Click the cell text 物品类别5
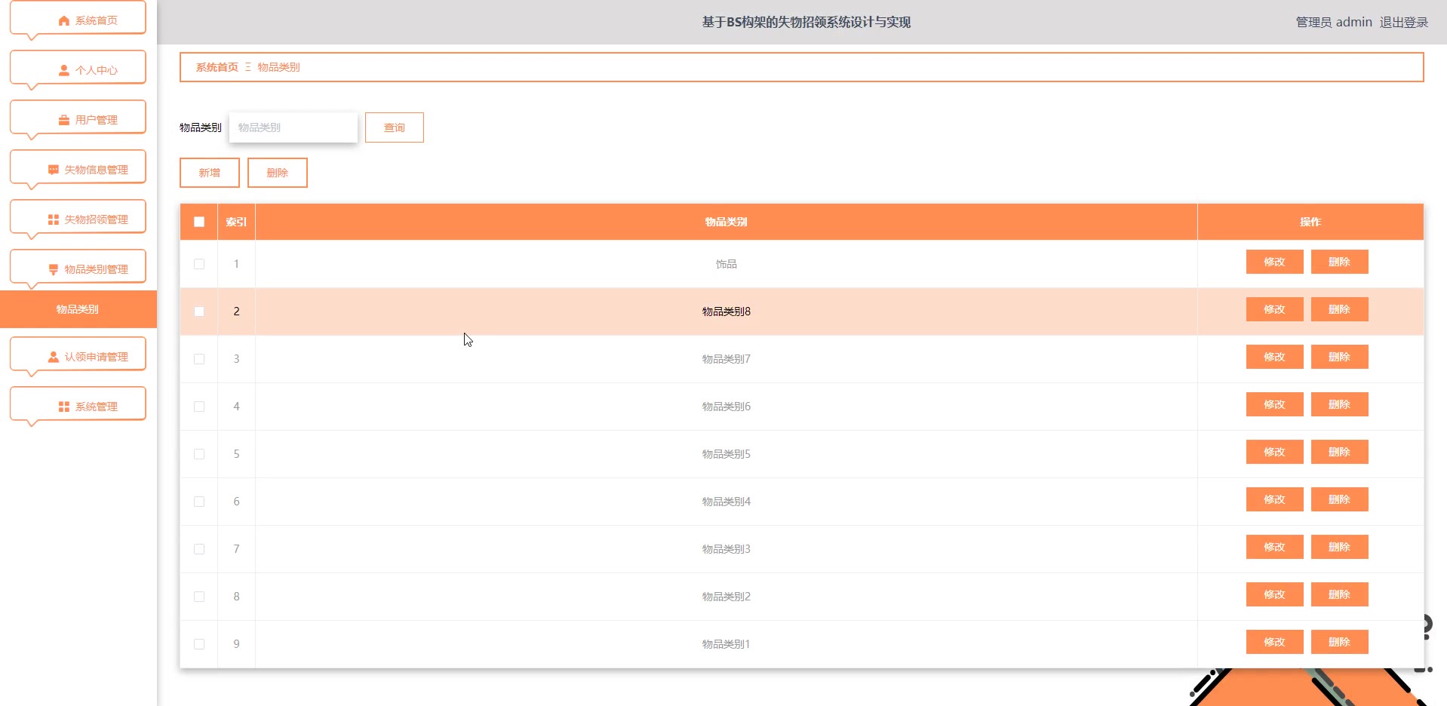Screen dimensions: 1447x706 point(727,454)
